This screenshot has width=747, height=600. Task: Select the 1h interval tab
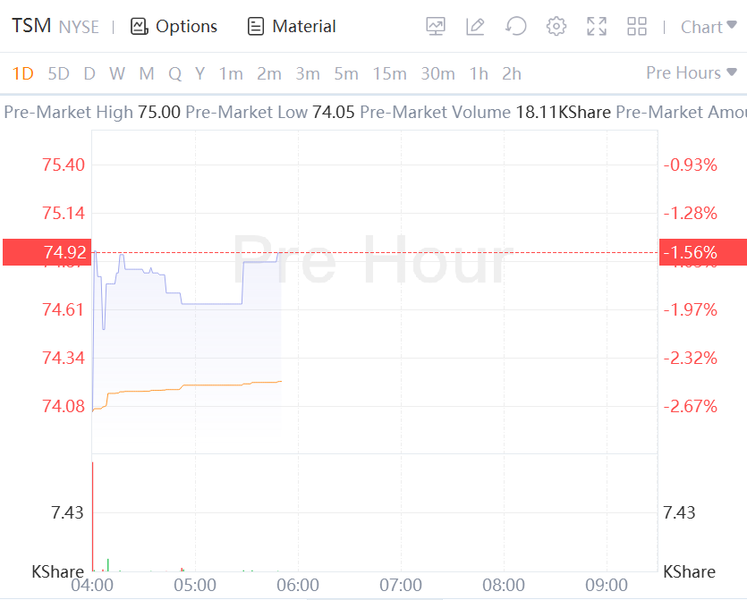pos(479,73)
